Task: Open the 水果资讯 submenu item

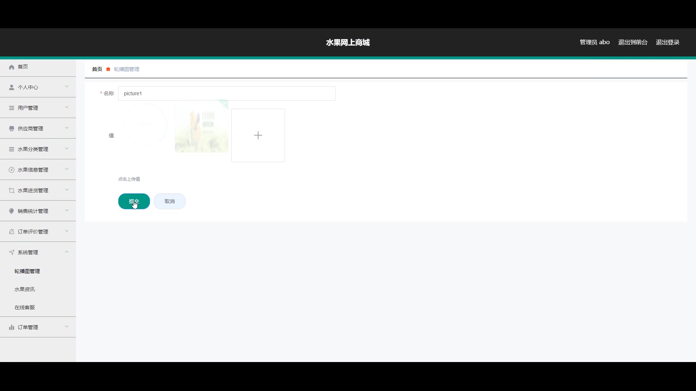Action: click(x=25, y=289)
